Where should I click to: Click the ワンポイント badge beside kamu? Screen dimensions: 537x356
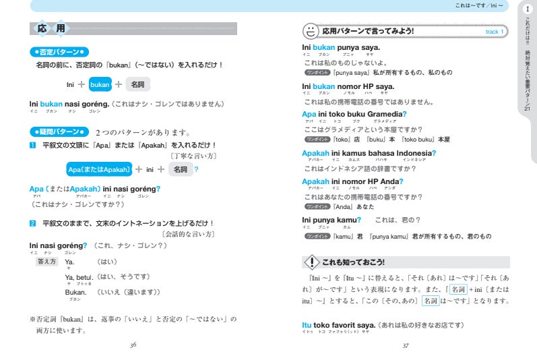click(317, 236)
